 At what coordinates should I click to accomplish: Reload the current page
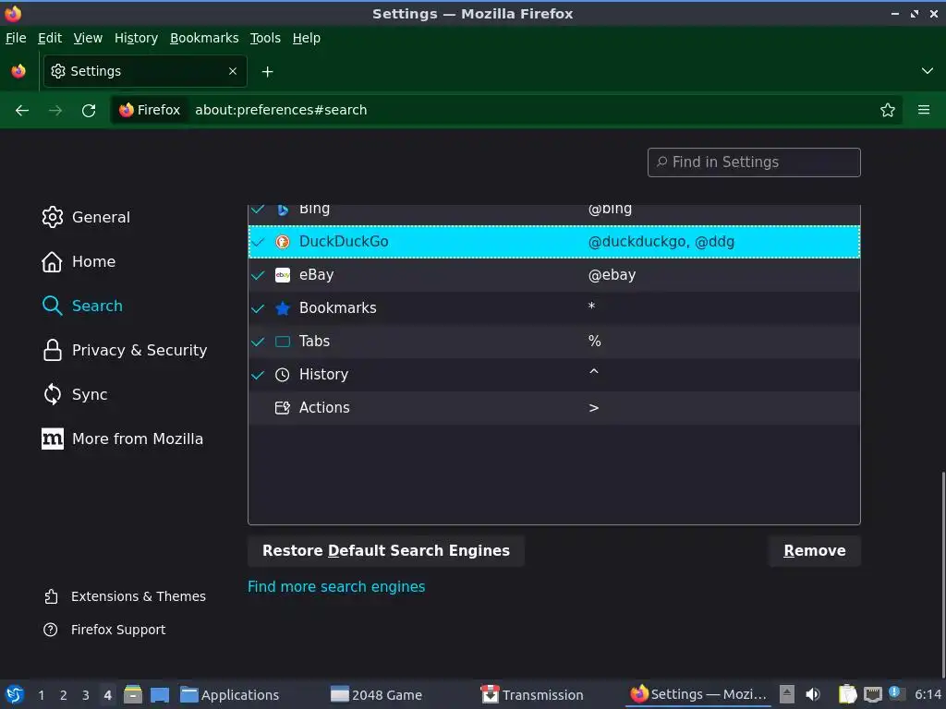tap(89, 111)
